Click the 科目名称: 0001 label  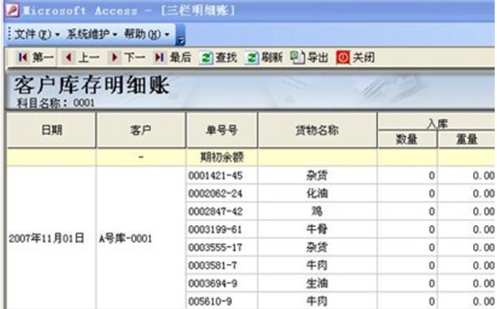(x=56, y=103)
